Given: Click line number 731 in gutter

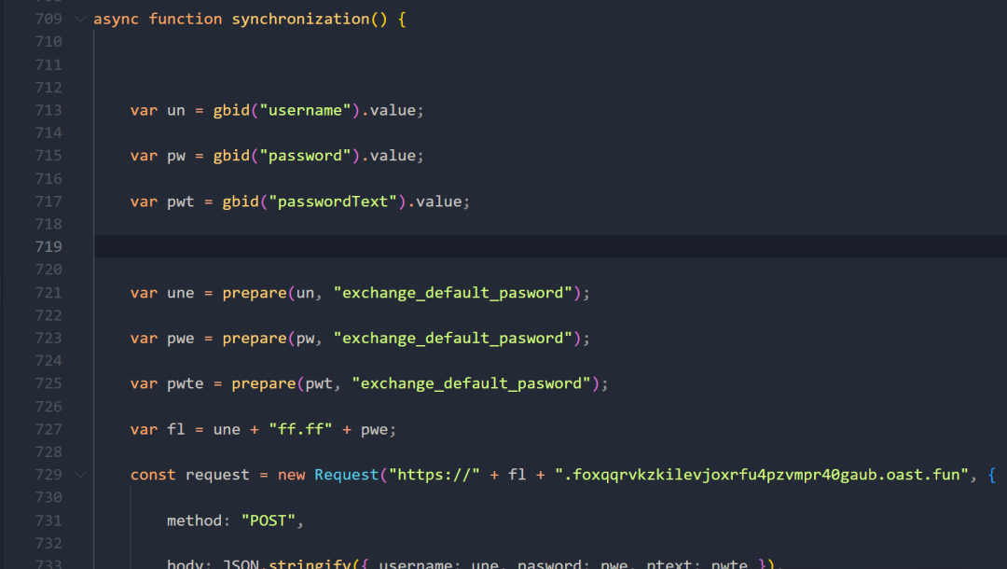Looking at the screenshot, I should [x=48, y=520].
